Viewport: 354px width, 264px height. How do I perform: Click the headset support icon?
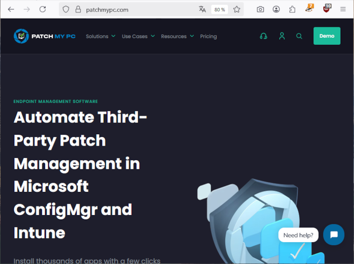(263, 36)
